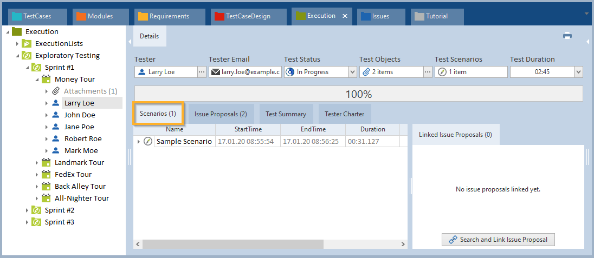The width and height of the screenshot is (594, 258).
Task: Open the Test Duration dropdown arrow
Action: (x=578, y=72)
